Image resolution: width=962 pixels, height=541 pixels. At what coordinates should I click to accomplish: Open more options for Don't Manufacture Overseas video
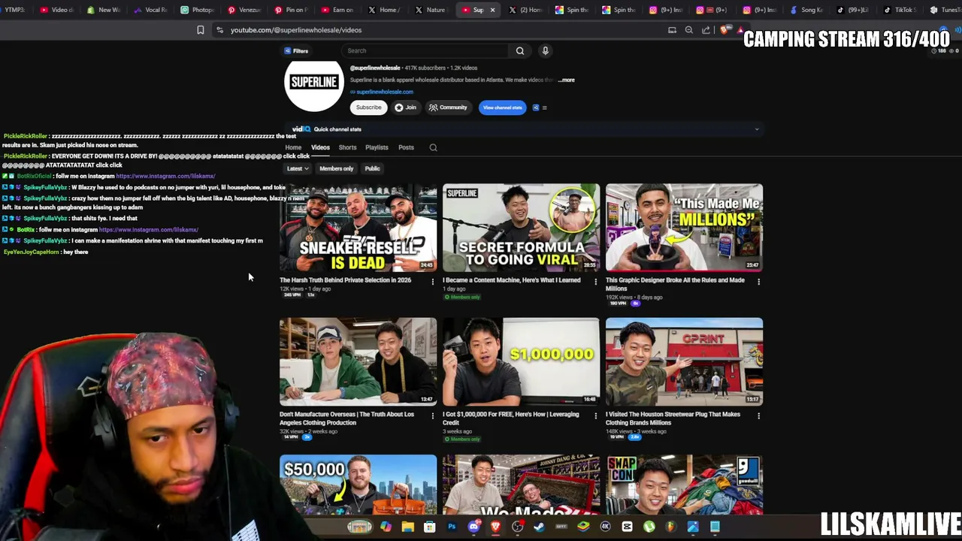432,416
